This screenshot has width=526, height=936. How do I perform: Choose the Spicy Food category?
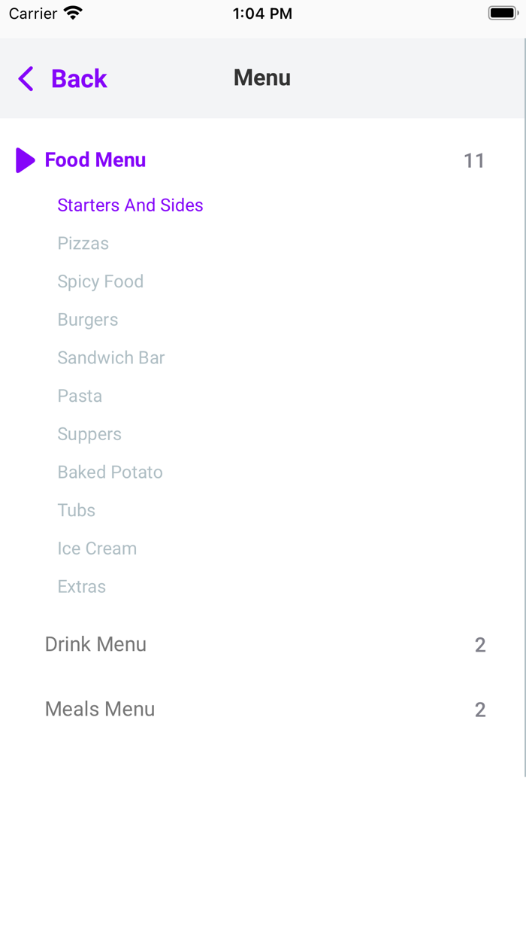100,281
